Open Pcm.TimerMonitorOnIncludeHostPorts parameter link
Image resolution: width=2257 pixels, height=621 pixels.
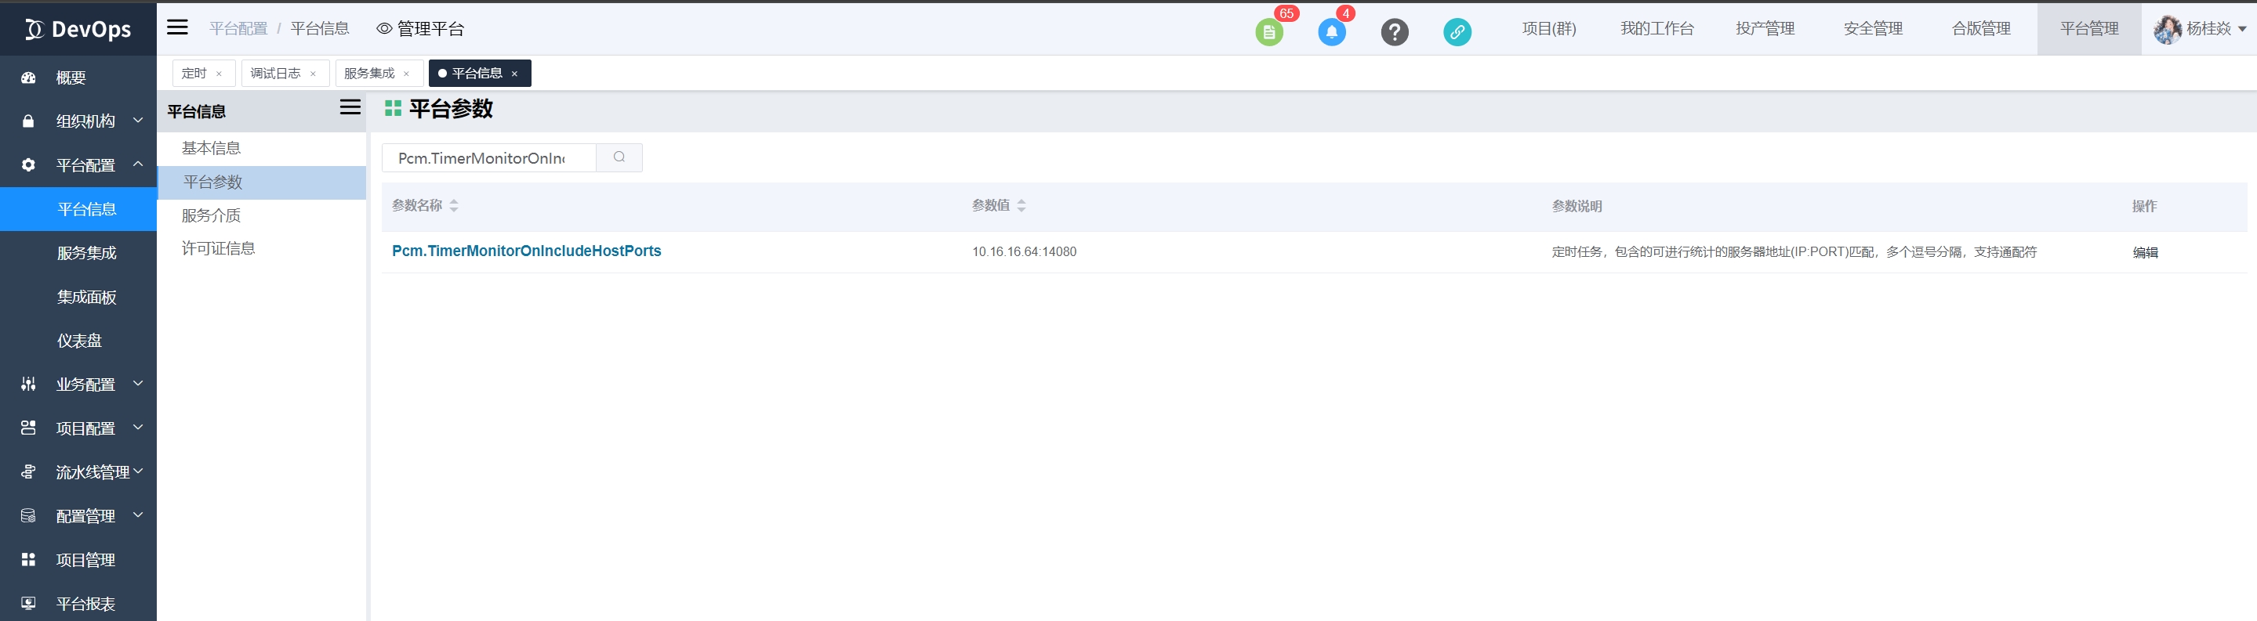(x=527, y=251)
